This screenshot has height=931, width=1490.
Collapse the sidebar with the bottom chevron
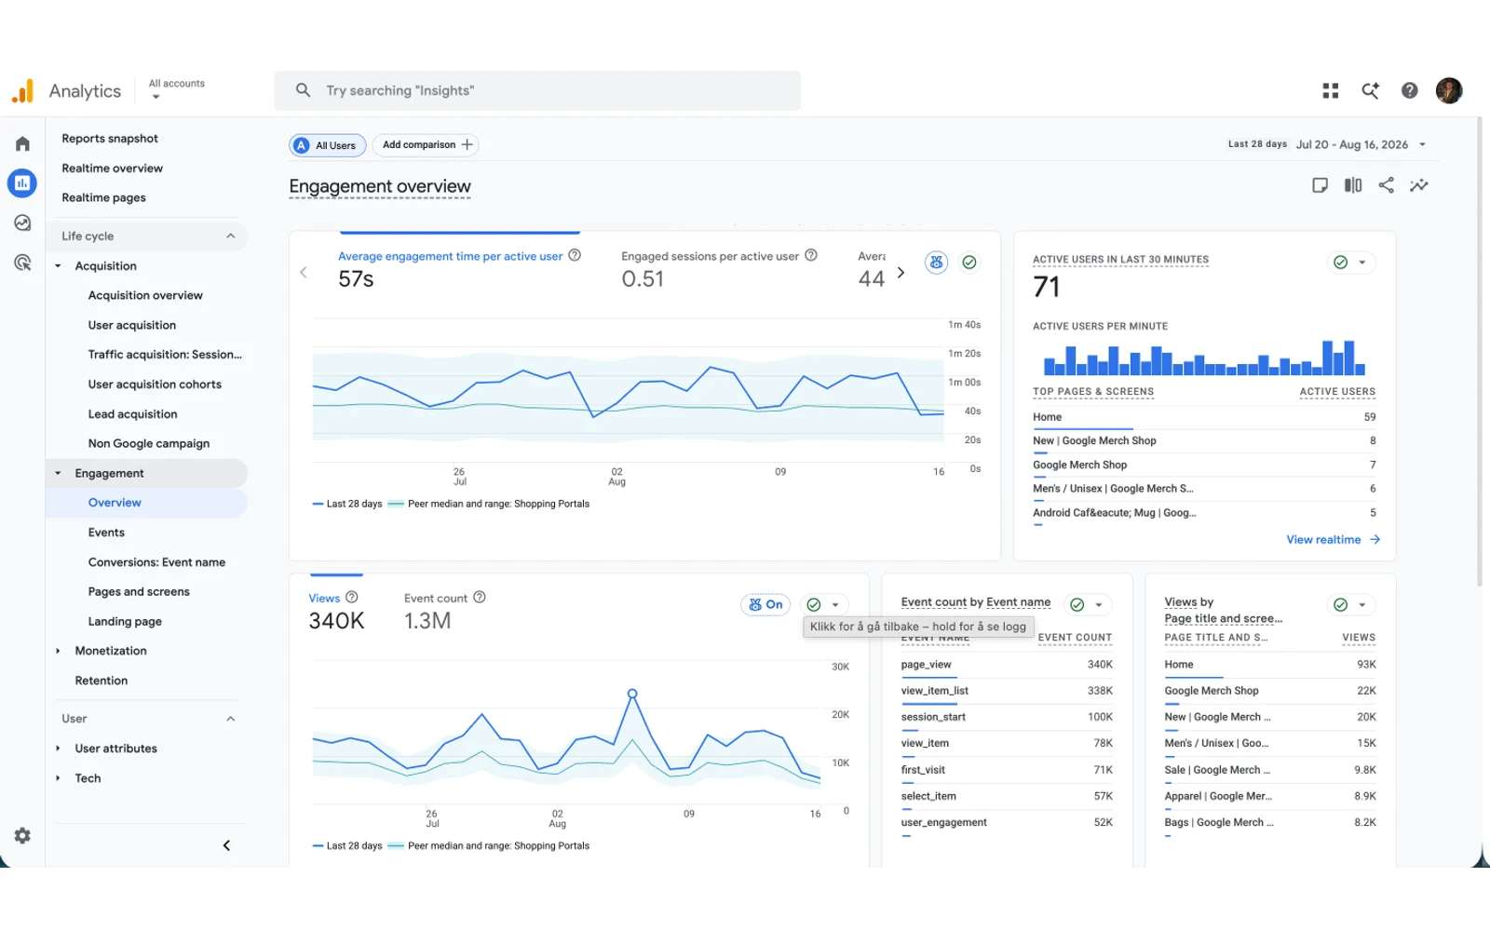(226, 845)
